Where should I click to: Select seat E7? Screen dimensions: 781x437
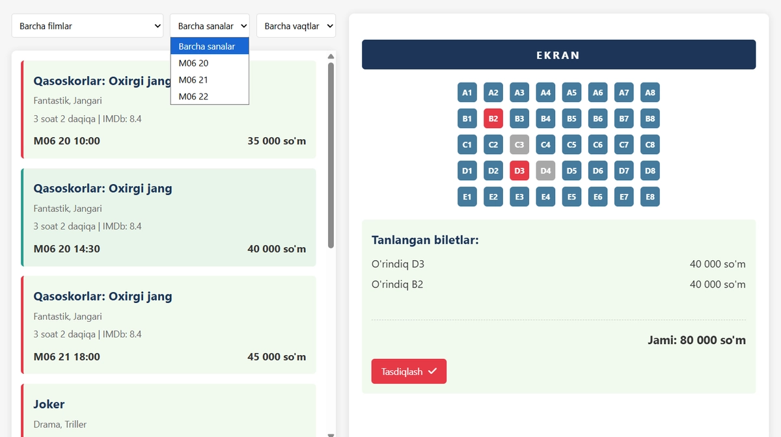(624, 197)
